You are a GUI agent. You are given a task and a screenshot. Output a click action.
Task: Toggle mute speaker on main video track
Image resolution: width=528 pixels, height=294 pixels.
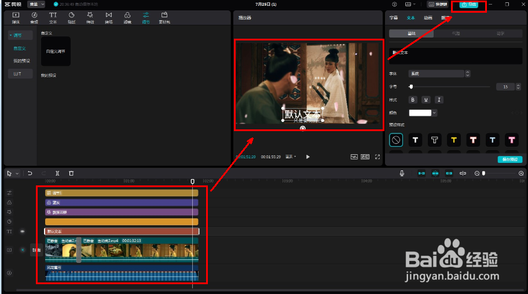(23, 250)
